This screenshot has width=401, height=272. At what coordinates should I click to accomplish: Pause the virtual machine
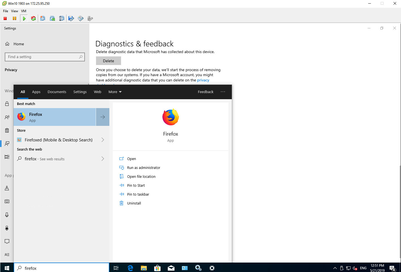click(x=14, y=18)
